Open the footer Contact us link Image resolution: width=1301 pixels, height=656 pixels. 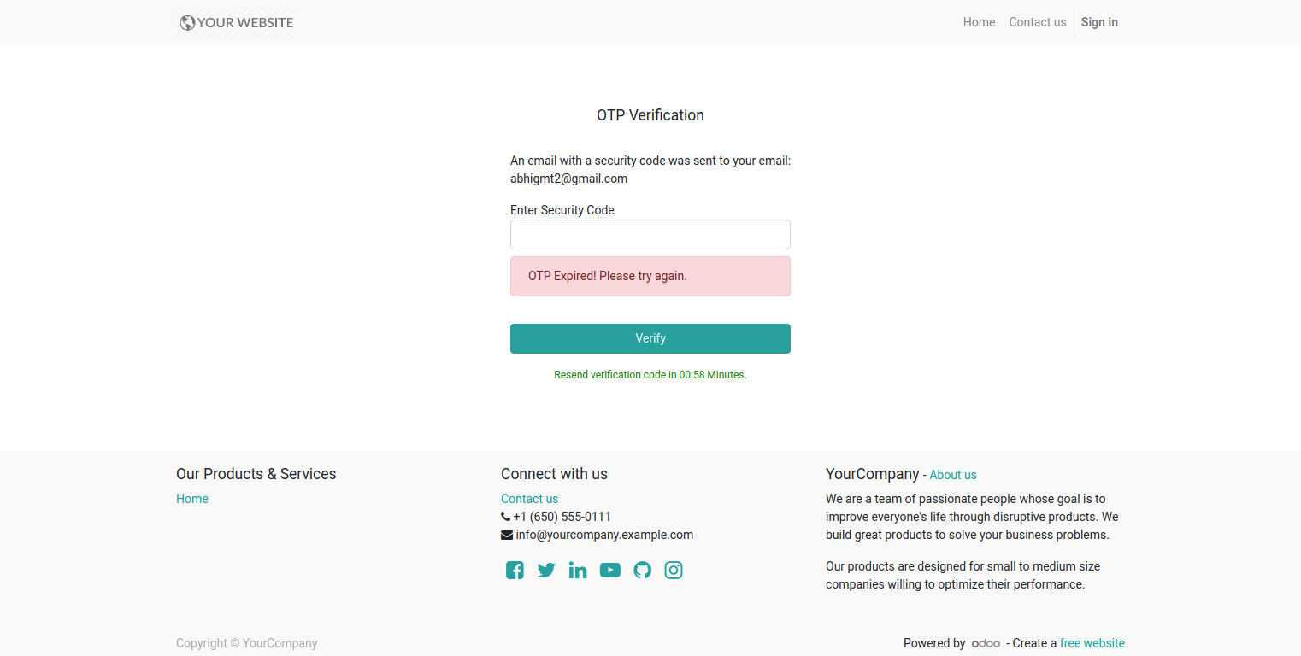[x=529, y=499]
